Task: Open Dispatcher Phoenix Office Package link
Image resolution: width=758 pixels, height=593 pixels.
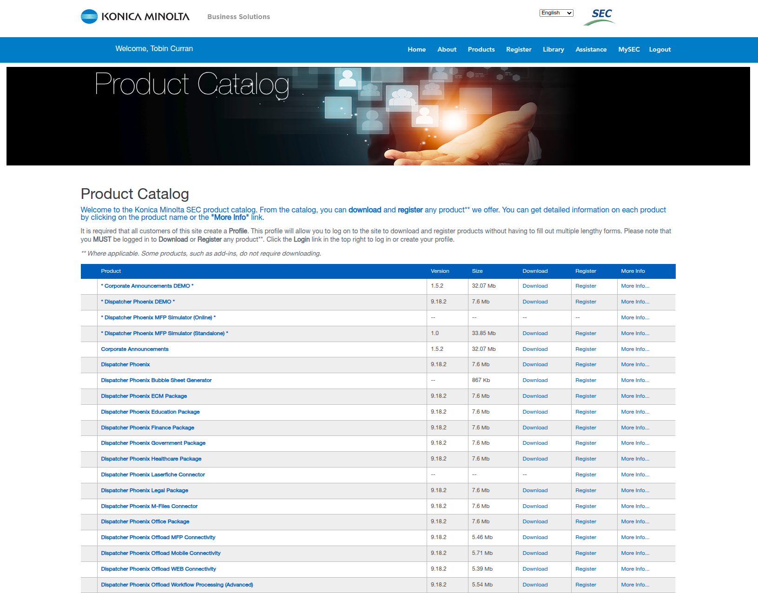Action: click(x=145, y=522)
